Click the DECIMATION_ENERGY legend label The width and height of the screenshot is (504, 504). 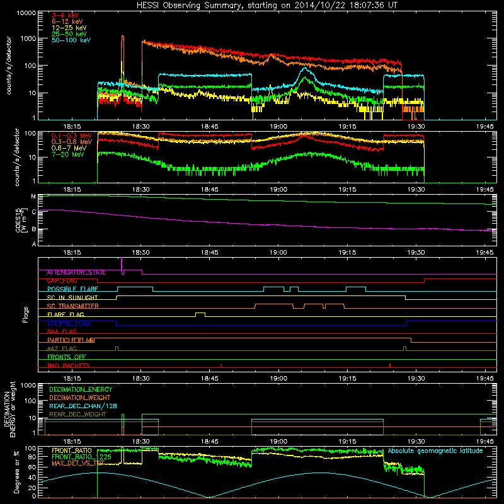tap(81, 389)
